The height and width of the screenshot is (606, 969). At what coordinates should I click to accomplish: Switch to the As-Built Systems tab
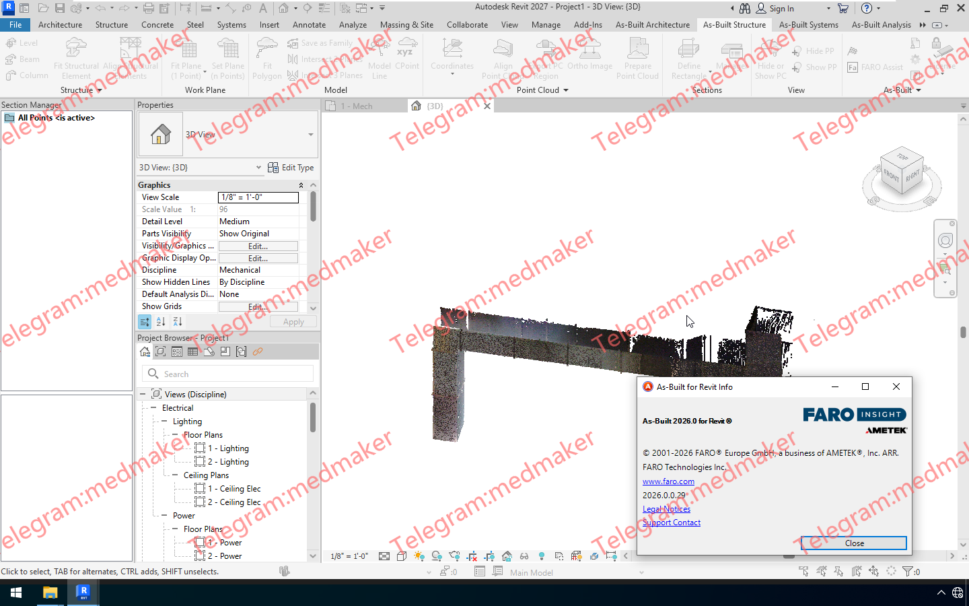pyautogui.click(x=808, y=25)
